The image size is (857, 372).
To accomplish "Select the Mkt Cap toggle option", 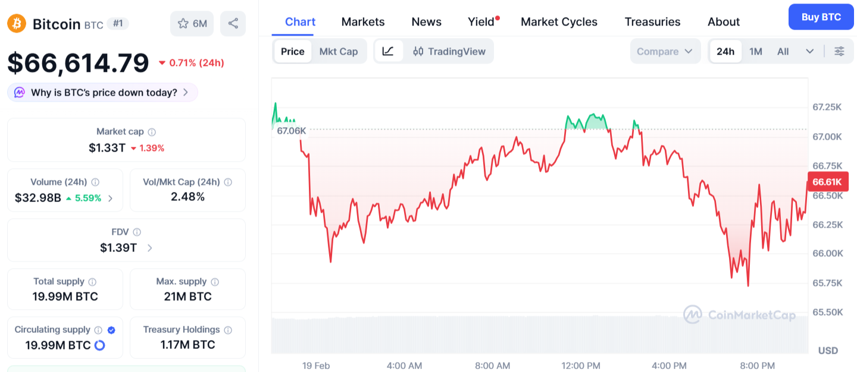I will click(x=339, y=51).
